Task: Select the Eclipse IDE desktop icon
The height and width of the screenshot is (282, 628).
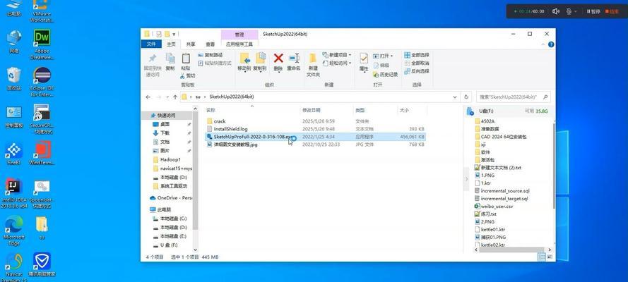Action: (x=42, y=82)
